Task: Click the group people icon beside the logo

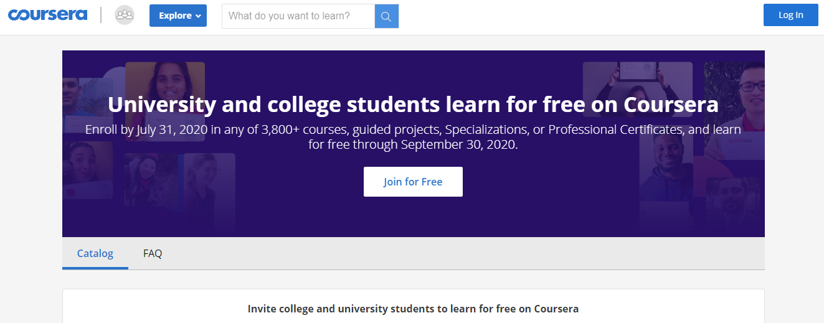Action: click(125, 15)
